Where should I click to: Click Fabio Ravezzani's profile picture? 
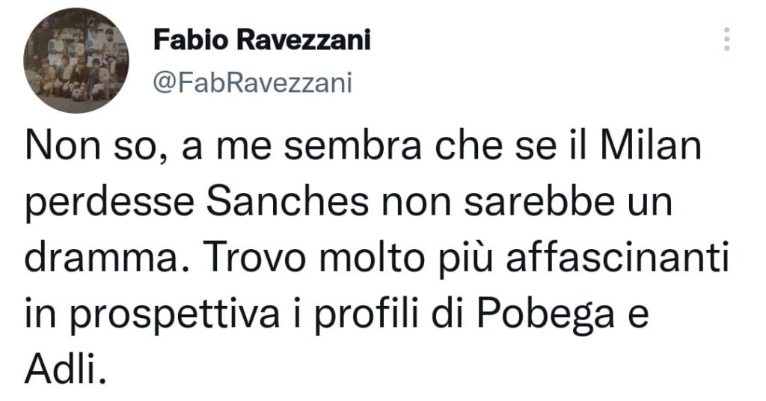click(76, 61)
